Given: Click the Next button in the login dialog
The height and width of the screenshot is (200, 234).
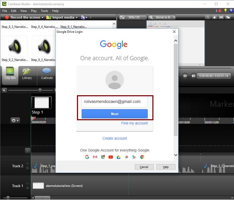Looking at the screenshot, I should pyautogui.click(x=114, y=114).
